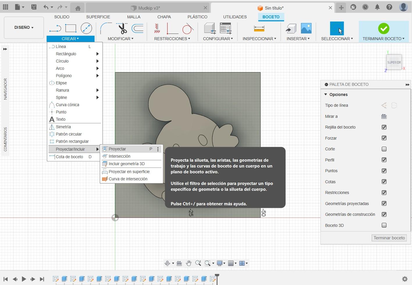Viewport: 412px width, 285px height.
Task: Click the Offset tool icon
Action: pyautogui.click(x=138, y=28)
